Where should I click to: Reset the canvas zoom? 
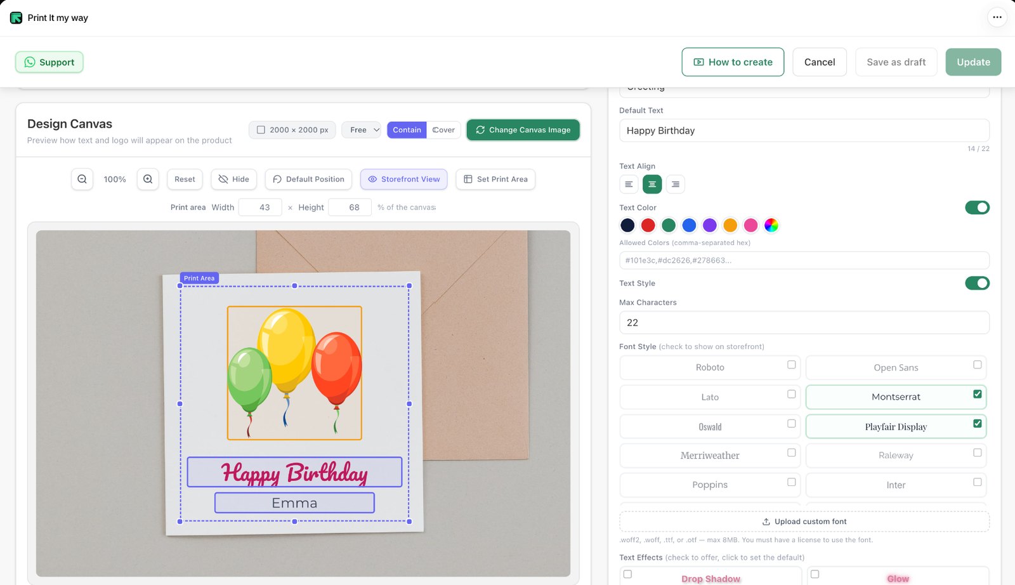point(185,180)
